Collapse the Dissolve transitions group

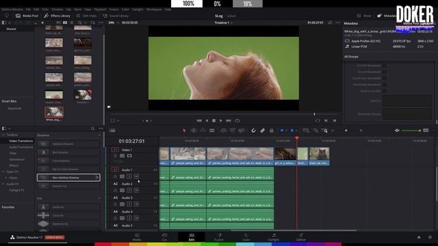99,135
